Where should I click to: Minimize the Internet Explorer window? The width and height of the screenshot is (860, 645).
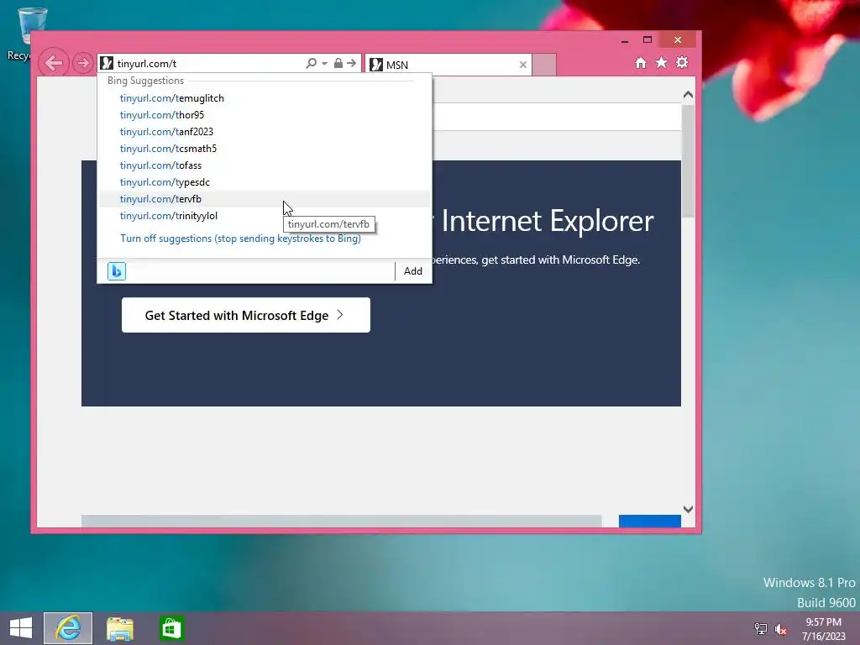(625, 40)
